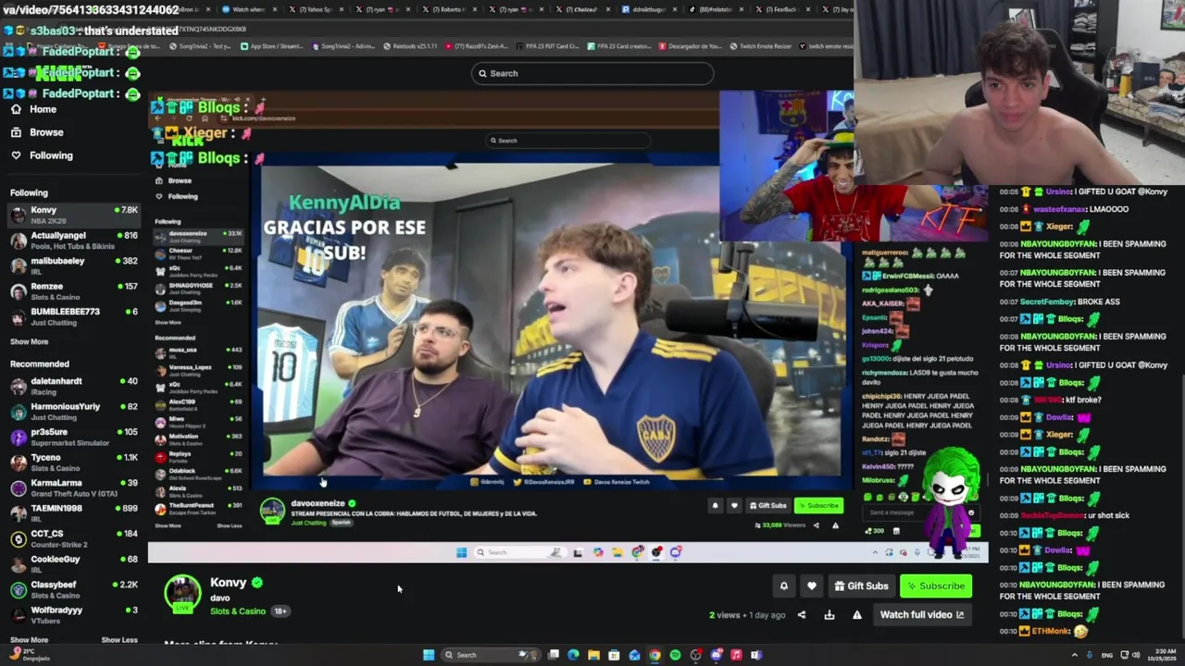The image size is (1185, 666).
Task: Toggle notification bell for Konvy
Action: pos(783,586)
